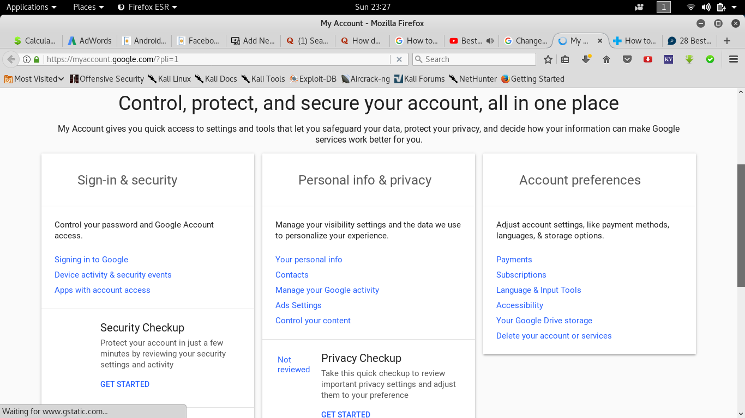Switch to the AdWords tab
The width and height of the screenshot is (745, 418).
pyautogui.click(x=89, y=40)
